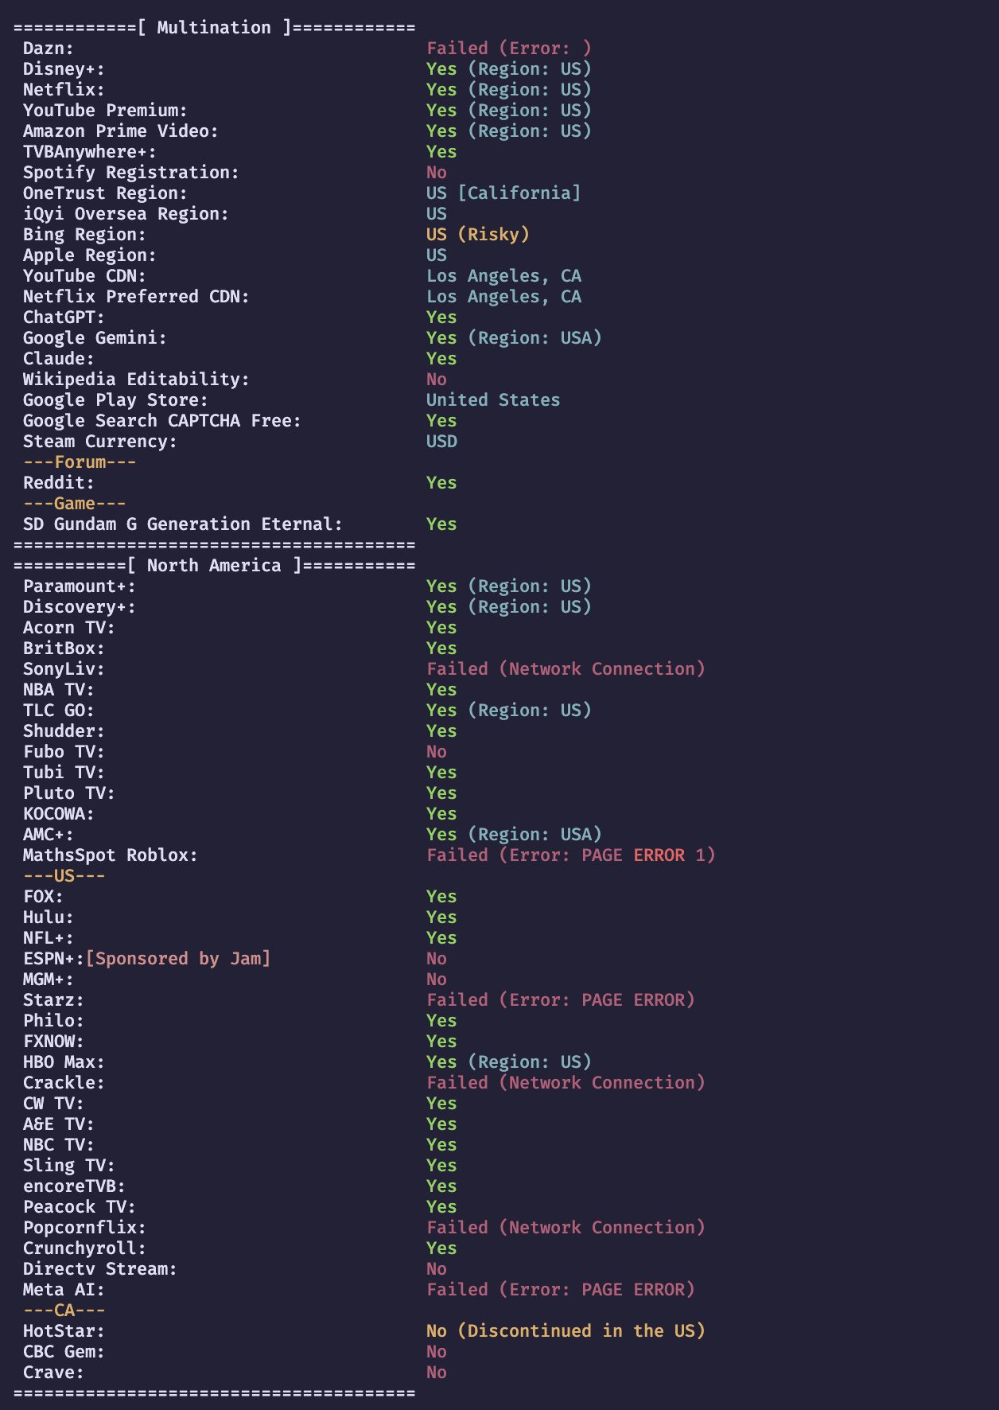Click the MathsSpot Roblox PAGE ERROR 1 result
The width and height of the screenshot is (999, 1410).
pyautogui.click(x=571, y=855)
